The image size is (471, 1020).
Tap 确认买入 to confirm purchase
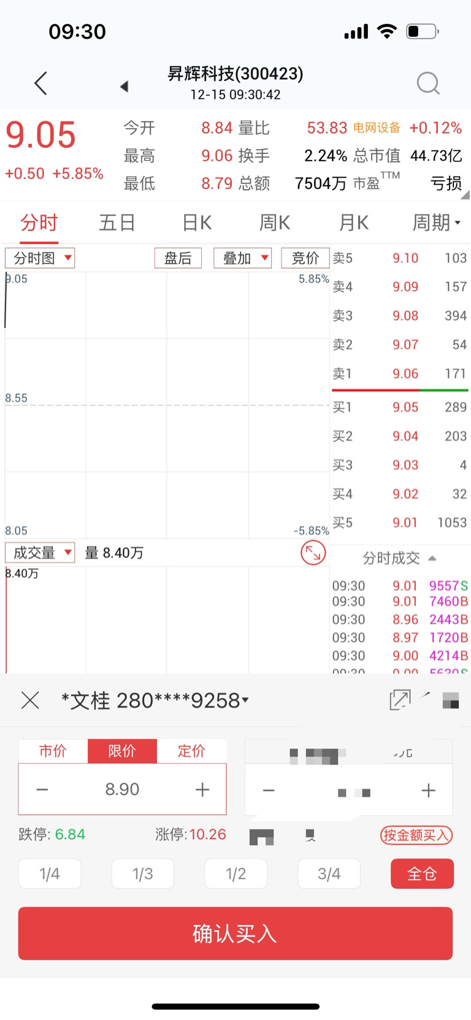pyautogui.click(x=235, y=934)
